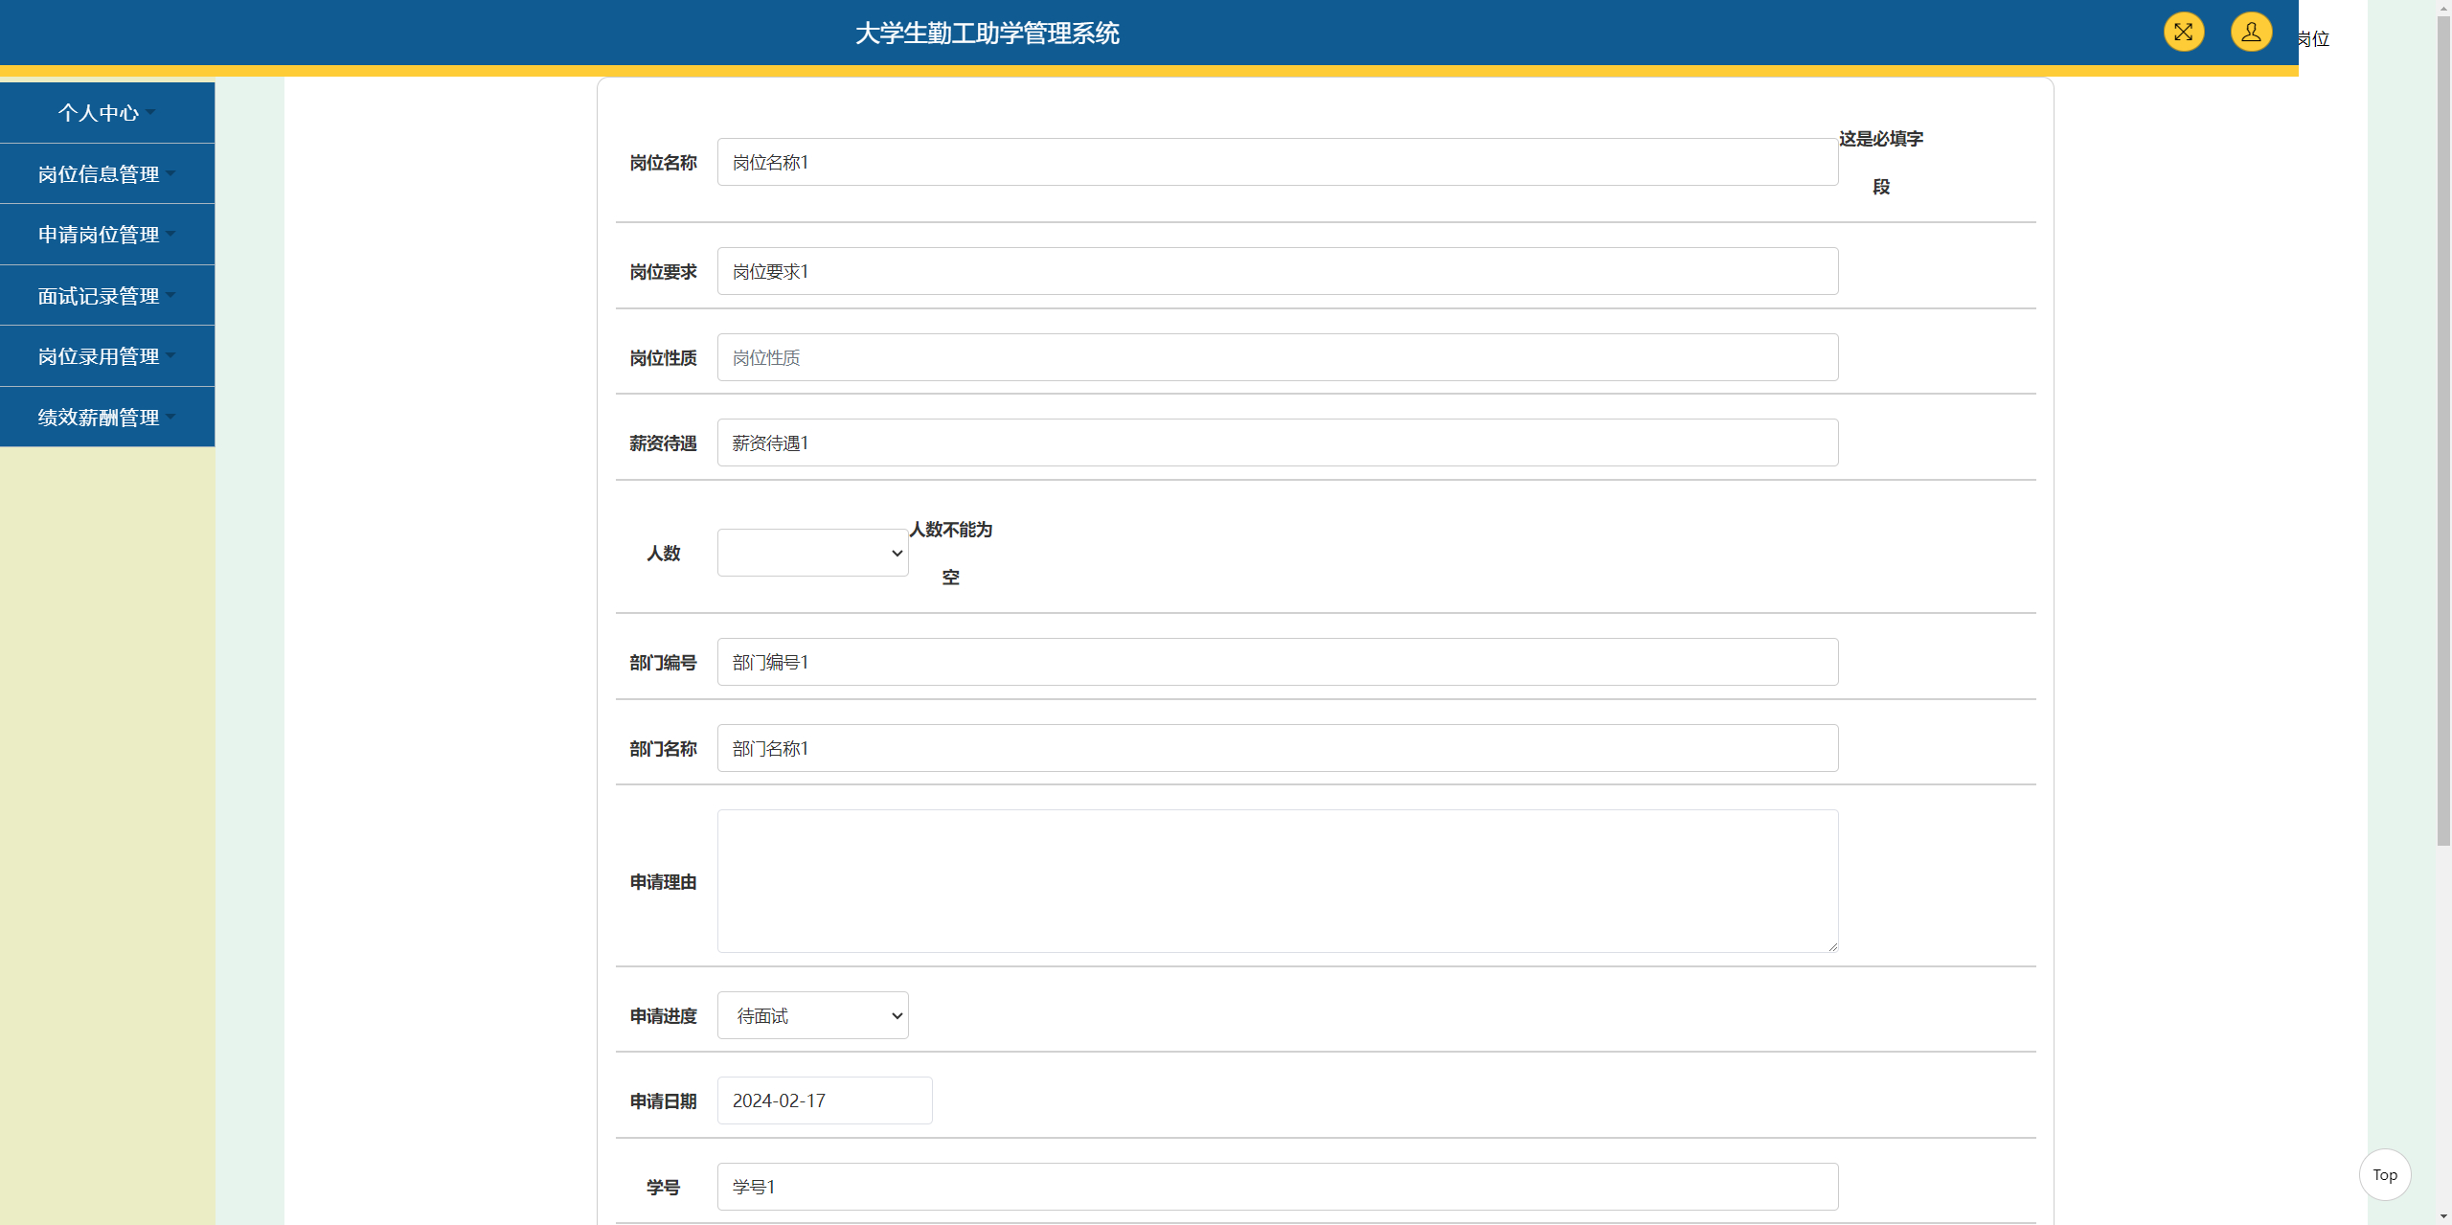This screenshot has height=1225, width=2452.
Task: Click inside the 申请理由 text area
Action: tap(1276, 880)
